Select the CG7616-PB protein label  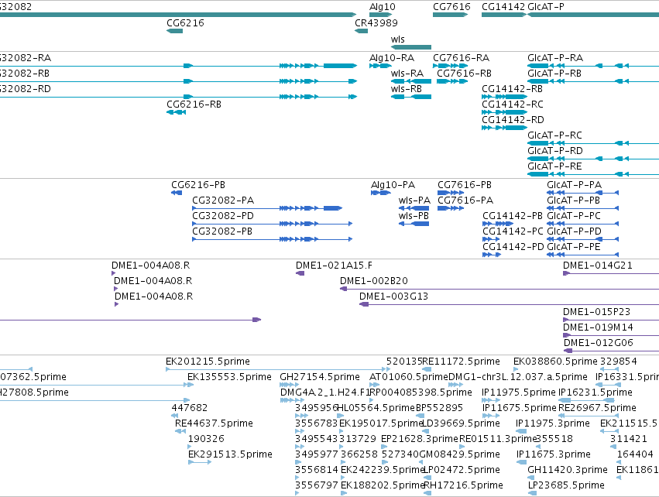[x=465, y=185]
